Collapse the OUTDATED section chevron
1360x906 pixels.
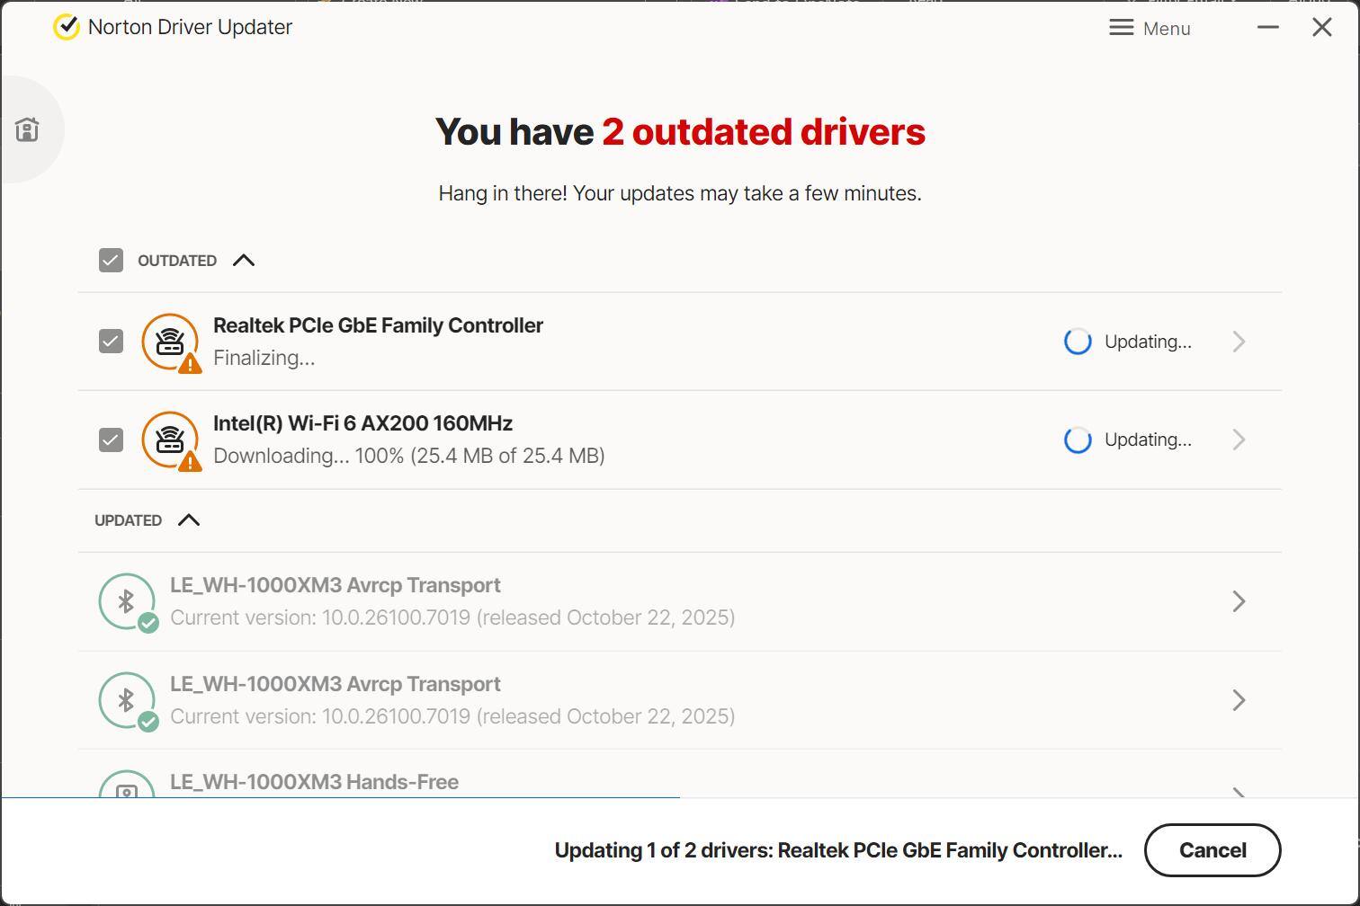click(244, 261)
